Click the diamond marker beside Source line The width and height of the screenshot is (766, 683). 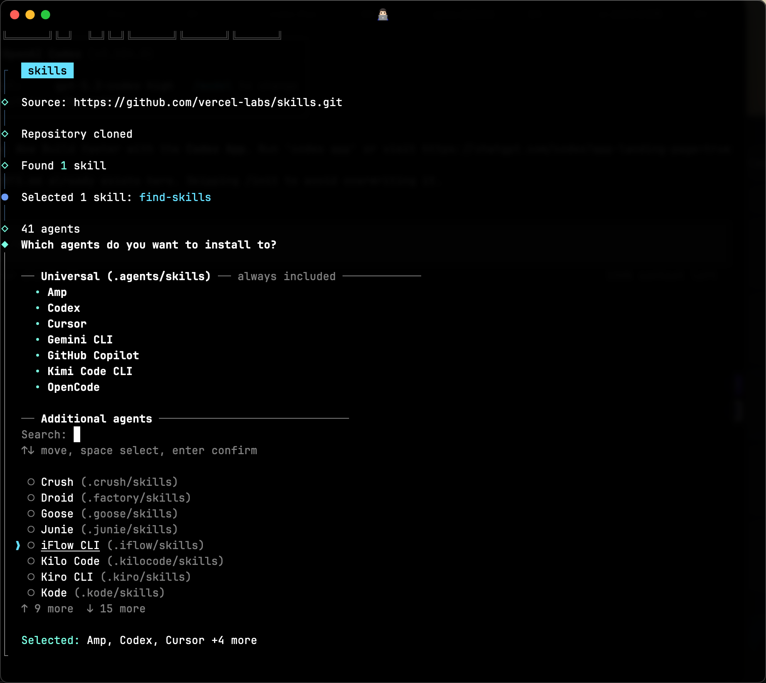5,102
